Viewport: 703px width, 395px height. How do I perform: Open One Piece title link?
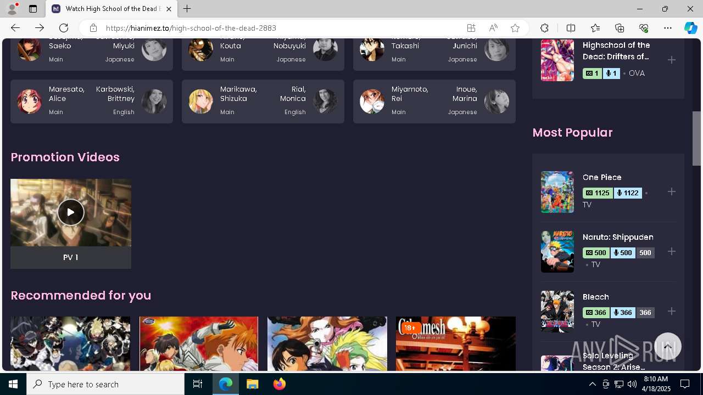coord(602,177)
